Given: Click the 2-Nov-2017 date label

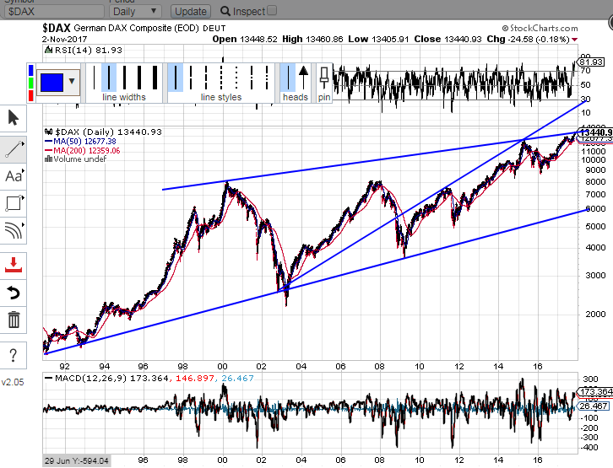Looking at the screenshot, I should (64, 39).
